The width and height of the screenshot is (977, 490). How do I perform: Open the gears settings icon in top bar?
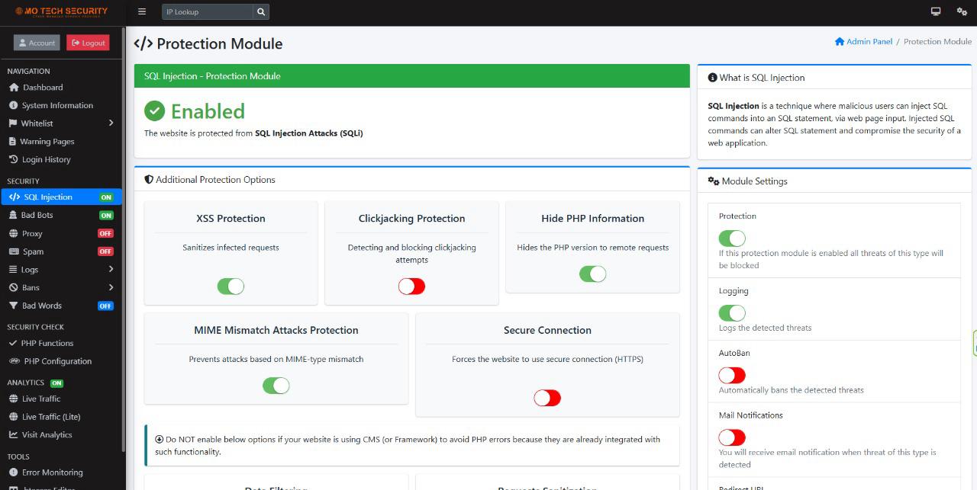click(962, 11)
